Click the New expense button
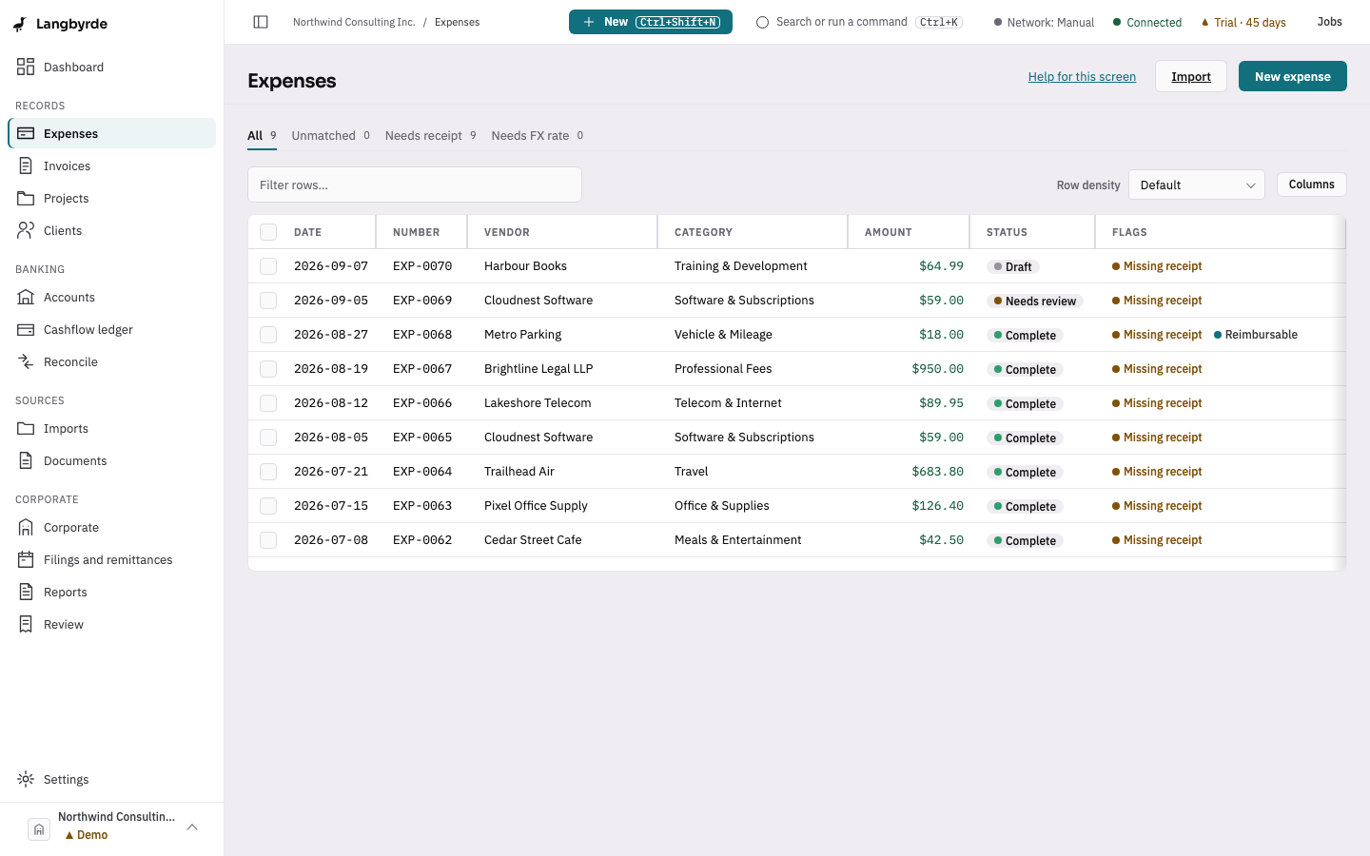The height and width of the screenshot is (856, 1370). coord(1292,76)
